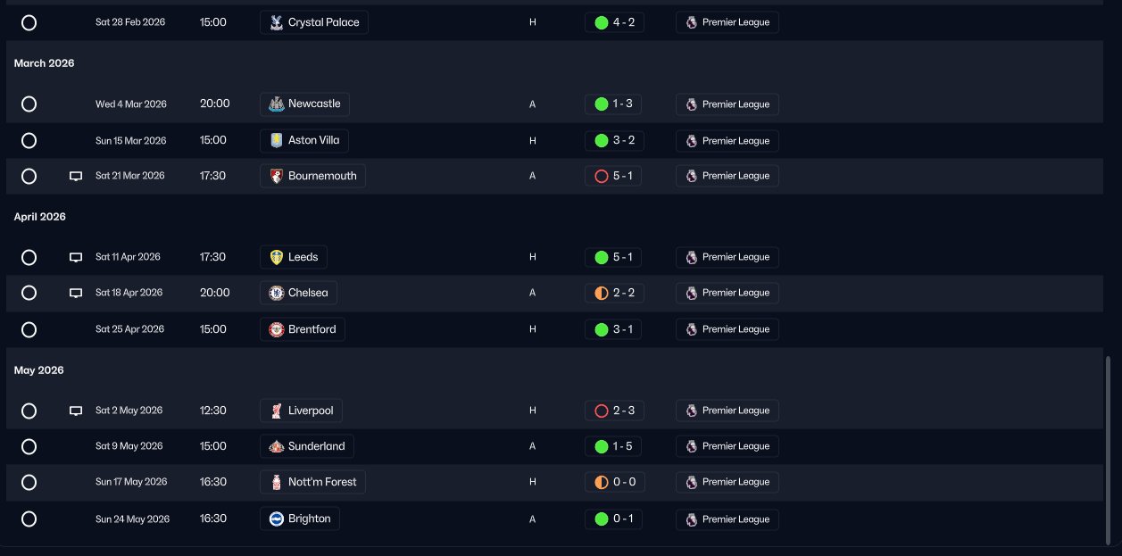The width and height of the screenshot is (1122, 556).
Task: Open the Leeds team link
Action: coord(294,257)
